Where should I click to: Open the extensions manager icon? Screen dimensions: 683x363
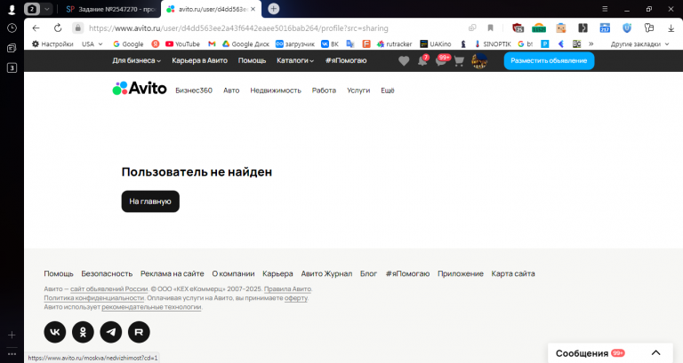pyautogui.click(x=649, y=28)
